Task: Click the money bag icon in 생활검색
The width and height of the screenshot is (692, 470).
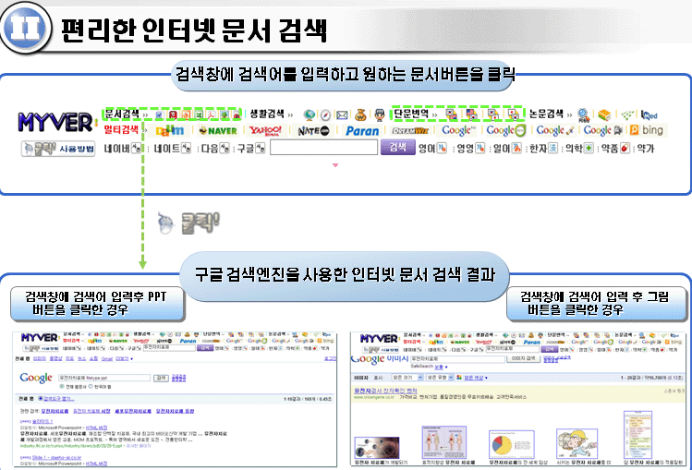Action: pos(360,115)
